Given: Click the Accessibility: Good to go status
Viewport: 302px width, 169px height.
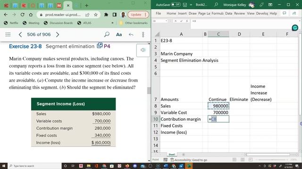Looking at the screenshot, I should click(189, 160).
